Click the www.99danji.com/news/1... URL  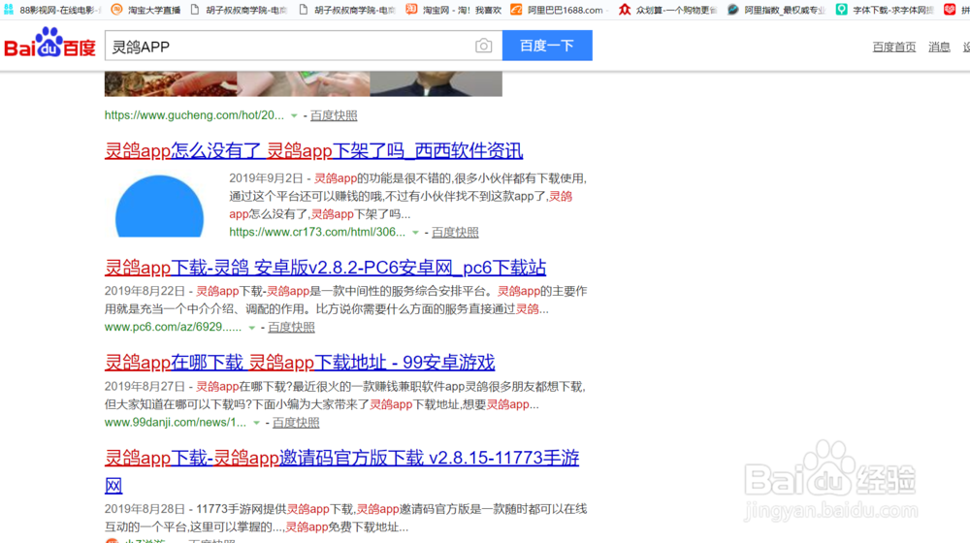tap(175, 423)
